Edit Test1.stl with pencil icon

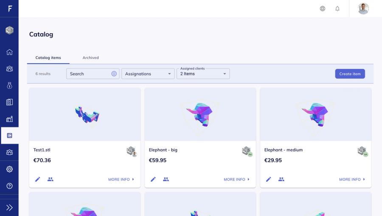tap(37, 179)
